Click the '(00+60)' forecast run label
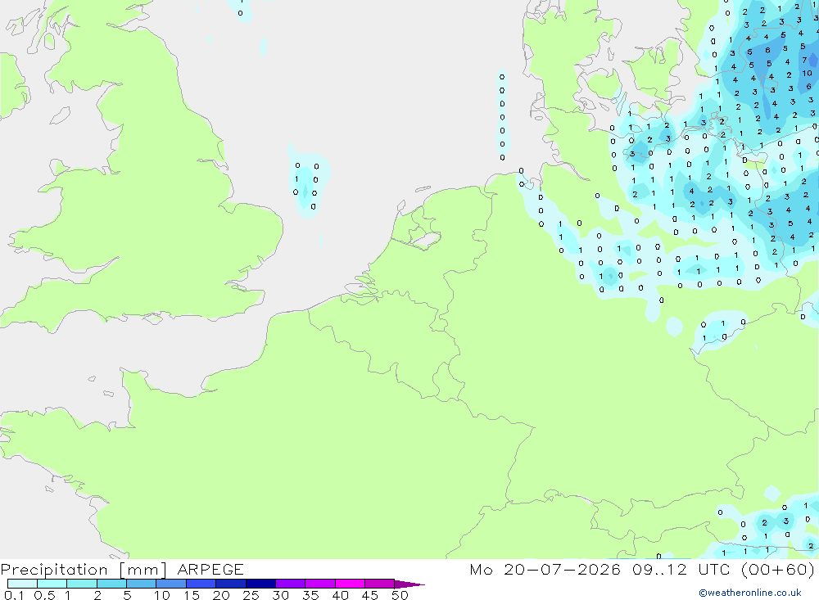Screen dimensions: 819x600 pyautogui.click(x=778, y=570)
